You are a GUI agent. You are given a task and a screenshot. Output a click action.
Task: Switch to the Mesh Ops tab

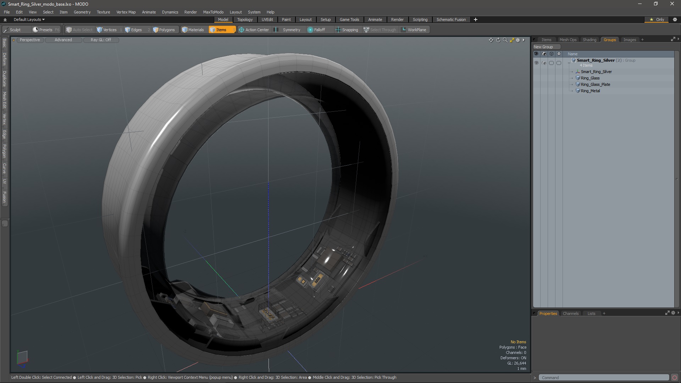tap(568, 40)
